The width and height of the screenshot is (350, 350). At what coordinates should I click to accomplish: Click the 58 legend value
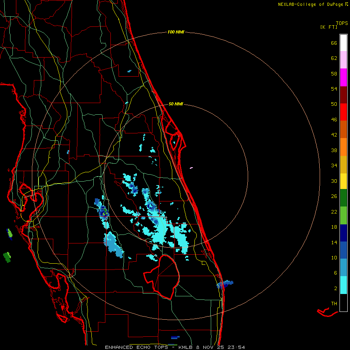[x=334, y=73]
